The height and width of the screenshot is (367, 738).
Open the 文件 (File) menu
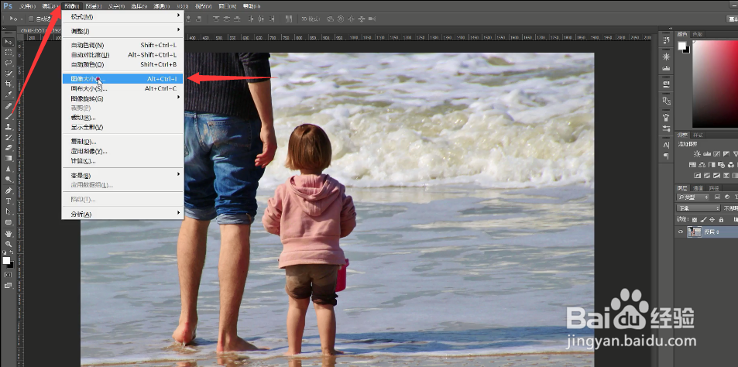27,6
